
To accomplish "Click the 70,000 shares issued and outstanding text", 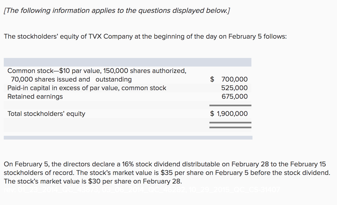I will pos(71,79).
